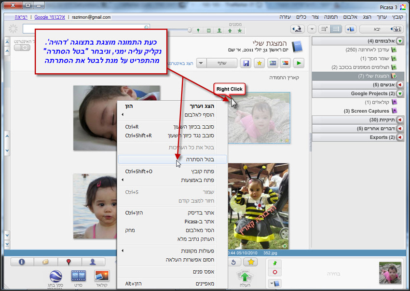Click the סרט movie icon in bottom bar

point(79,276)
